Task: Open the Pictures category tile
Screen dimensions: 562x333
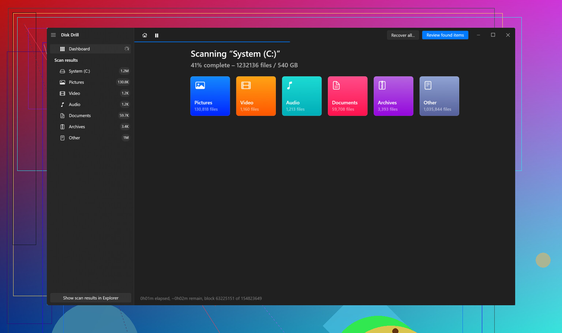Action: (x=210, y=96)
